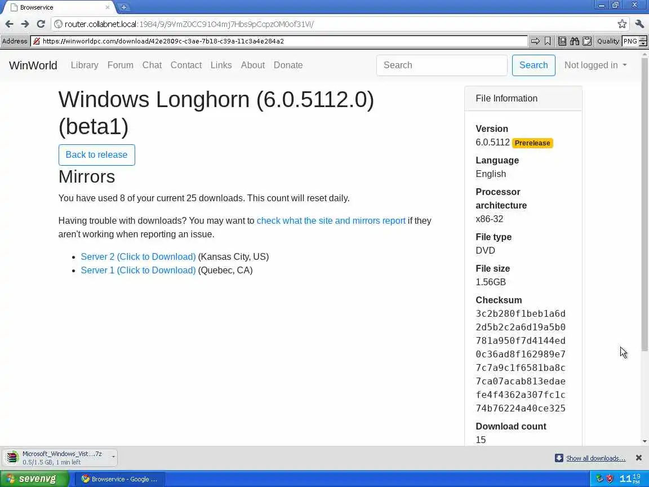The height and width of the screenshot is (487, 649).
Task: Open the sevenvg start button
Action: pyautogui.click(x=35, y=479)
